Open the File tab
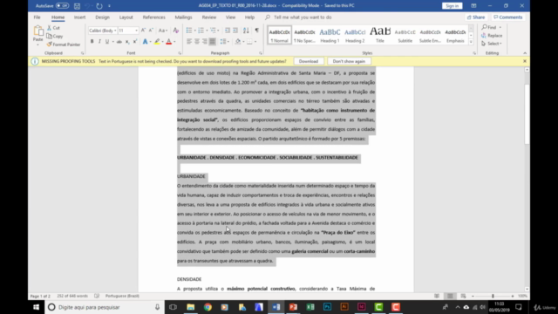 (x=37, y=17)
